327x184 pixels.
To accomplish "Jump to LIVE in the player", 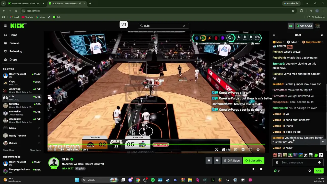I will point(84,149).
